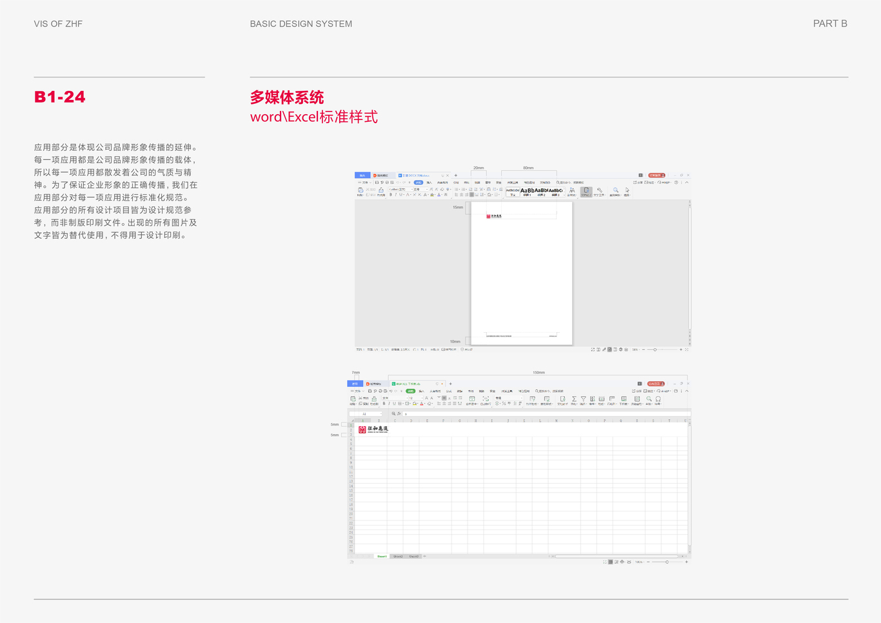Open Find and Replace magnifier in Word

tap(616, 190)
